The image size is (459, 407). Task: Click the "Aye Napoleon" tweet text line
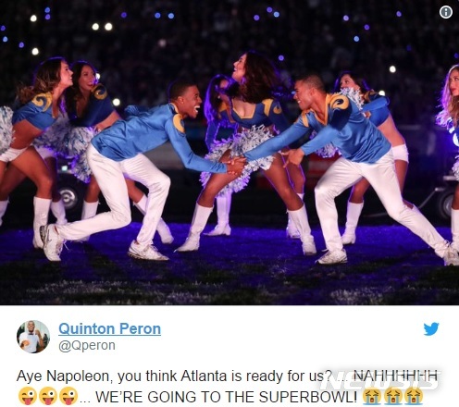(227, 376)
